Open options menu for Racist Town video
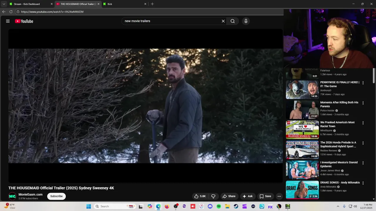 coord(363,123)
